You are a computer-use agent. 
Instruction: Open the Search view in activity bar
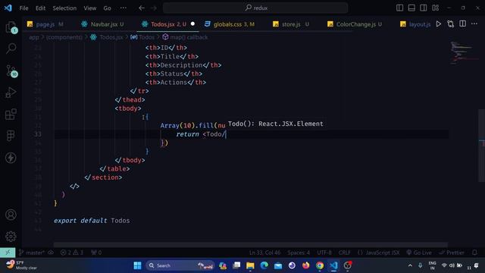[x=11, y=49]
